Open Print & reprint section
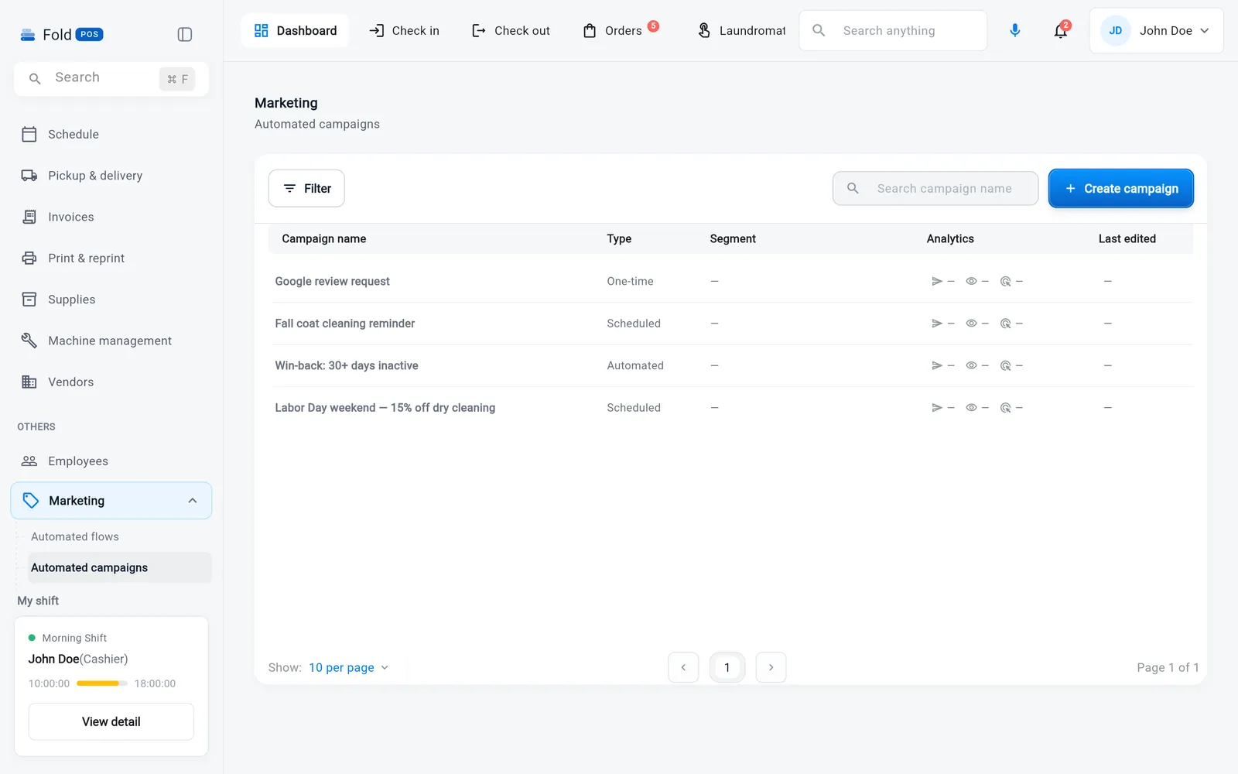The width and height of the screenshot is (1238, 774). click(111, 258)
